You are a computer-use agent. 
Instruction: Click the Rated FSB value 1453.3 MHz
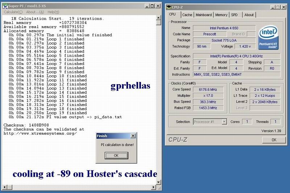208,108
